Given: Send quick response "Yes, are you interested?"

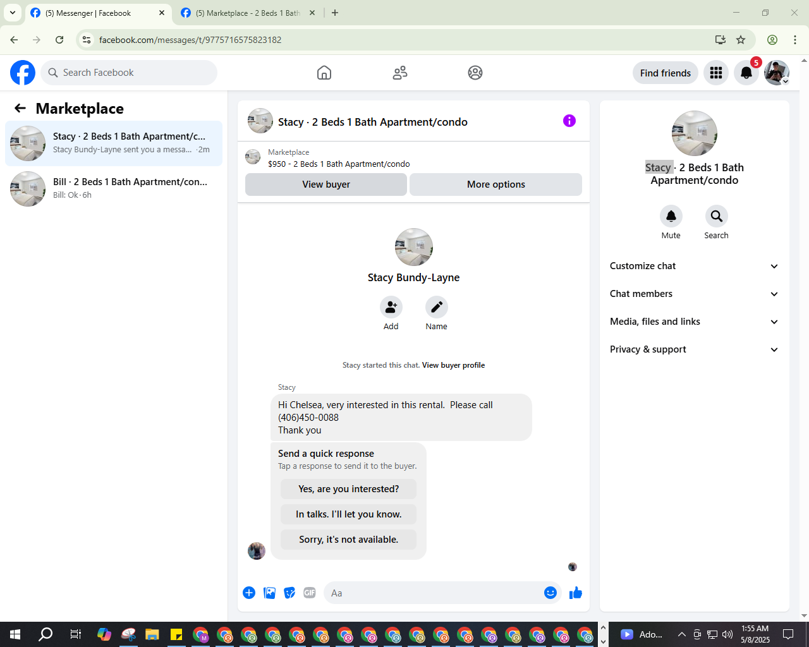Looking at the screenshot, I should point(349,489).
